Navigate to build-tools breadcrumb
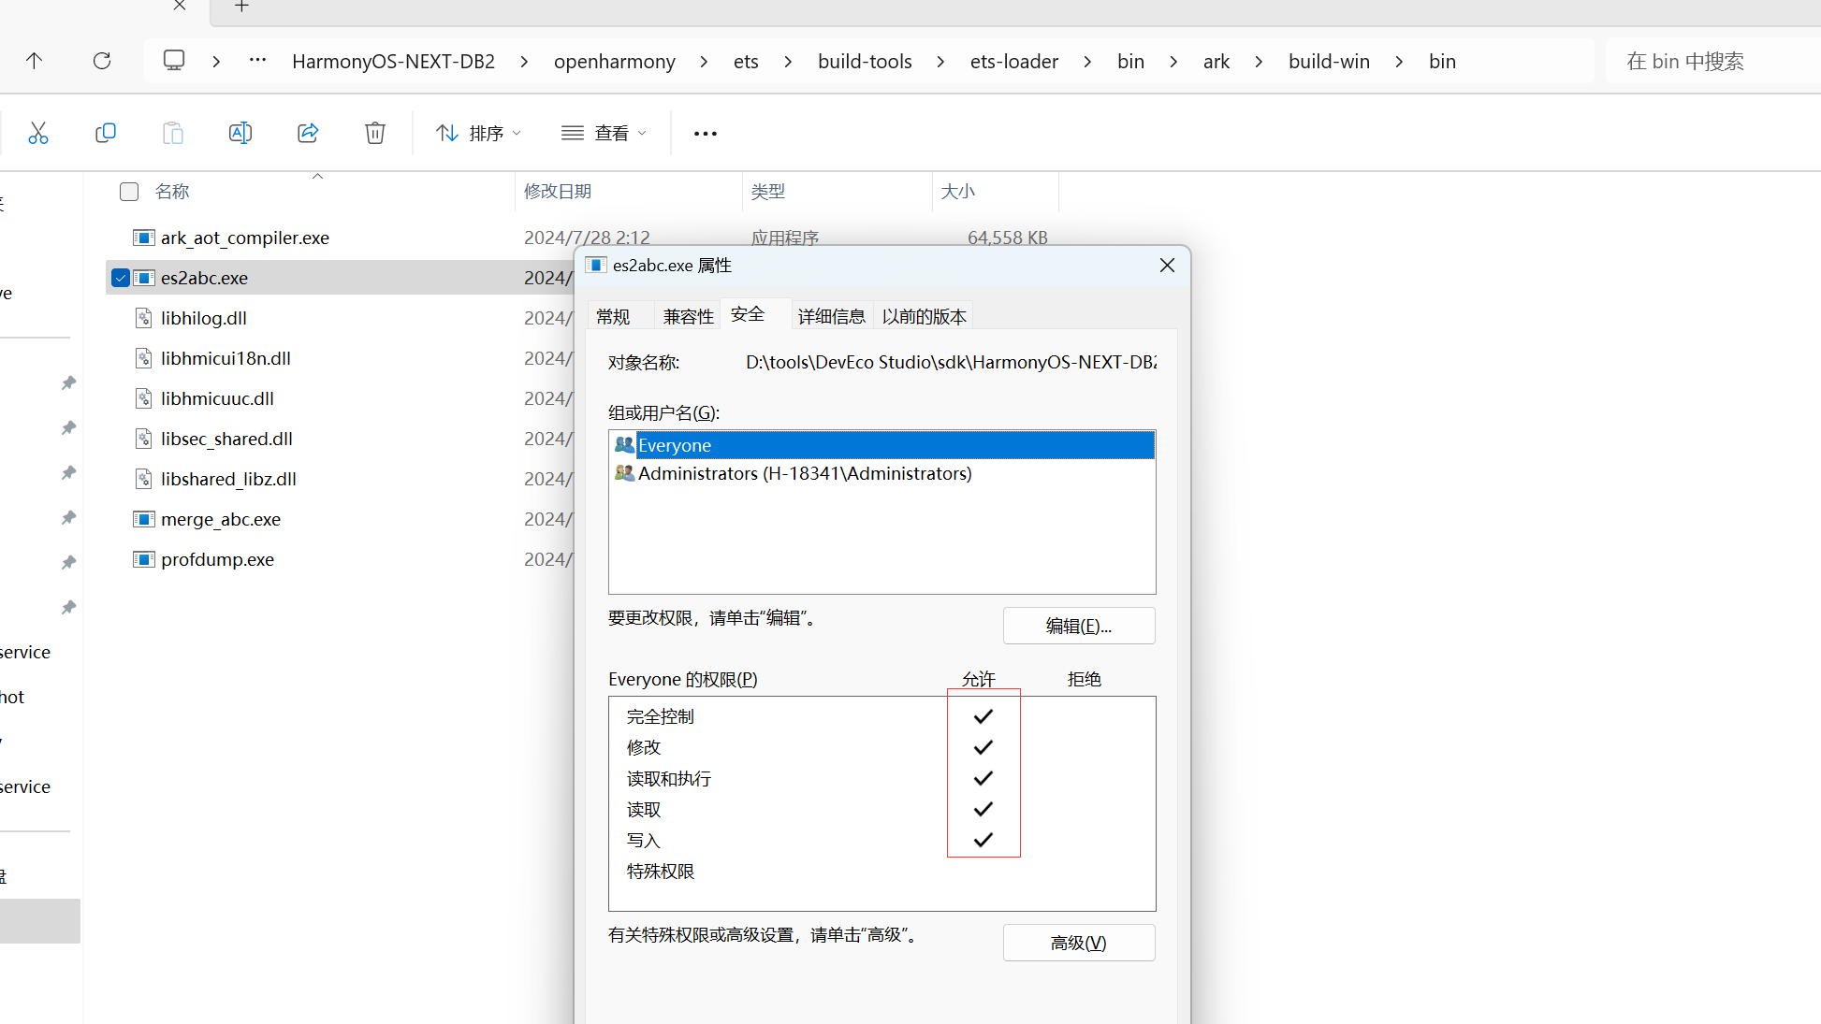Viewport: 1821px width, 1024px height. [x=865, y=62]
